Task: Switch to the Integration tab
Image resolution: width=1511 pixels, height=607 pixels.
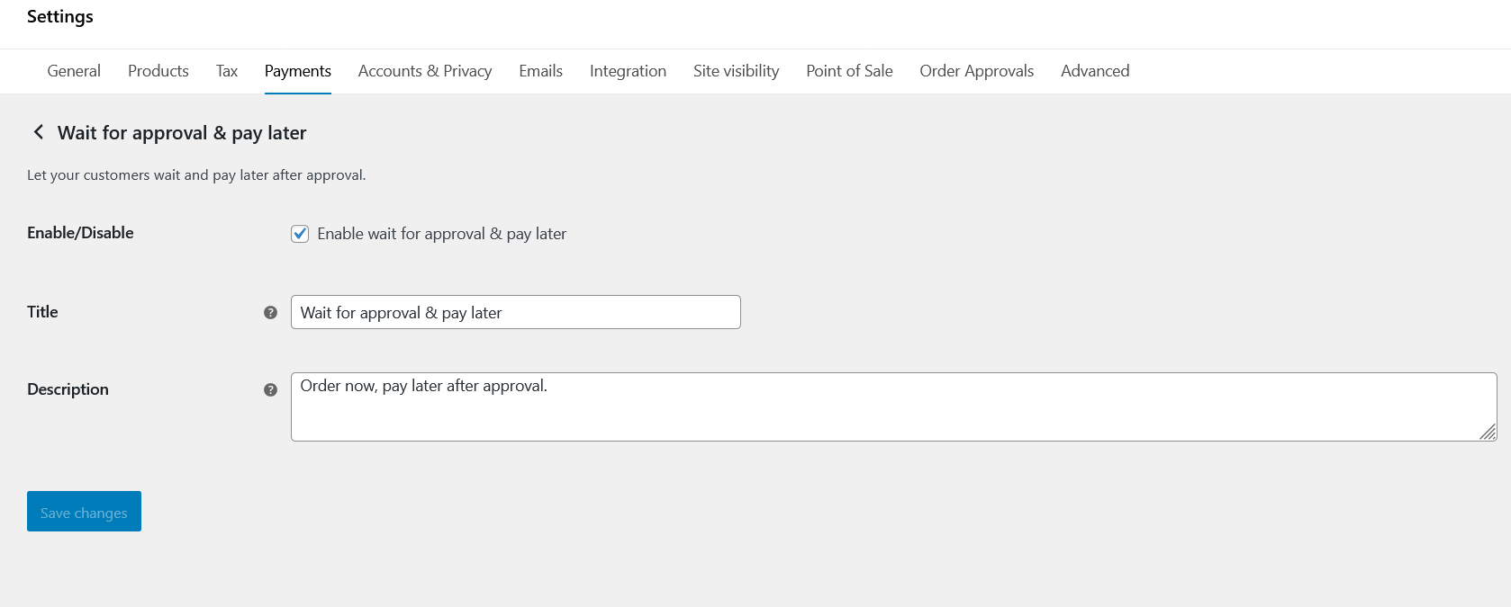Action: [x=628, y=71]
